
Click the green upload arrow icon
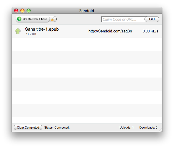tap(18, 31)
